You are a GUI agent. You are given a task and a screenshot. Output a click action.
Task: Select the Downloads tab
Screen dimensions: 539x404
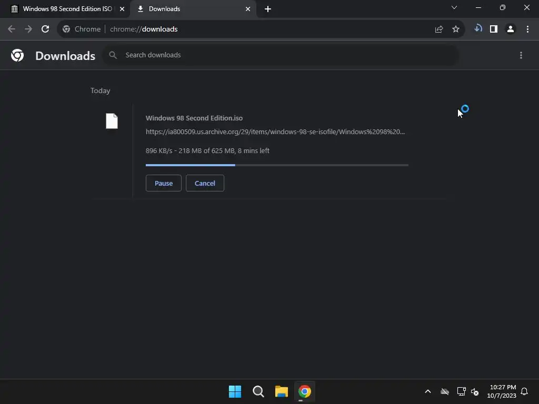[x=193, y=9]
